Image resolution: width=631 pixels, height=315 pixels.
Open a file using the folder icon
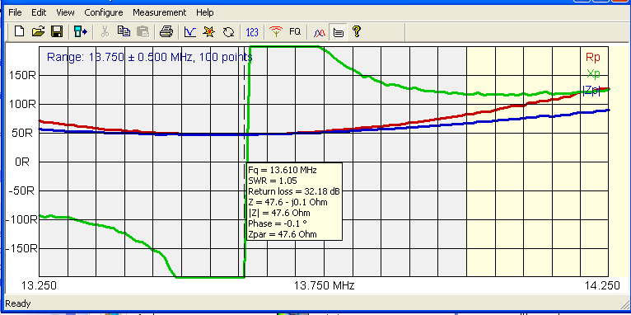[38, 31]
